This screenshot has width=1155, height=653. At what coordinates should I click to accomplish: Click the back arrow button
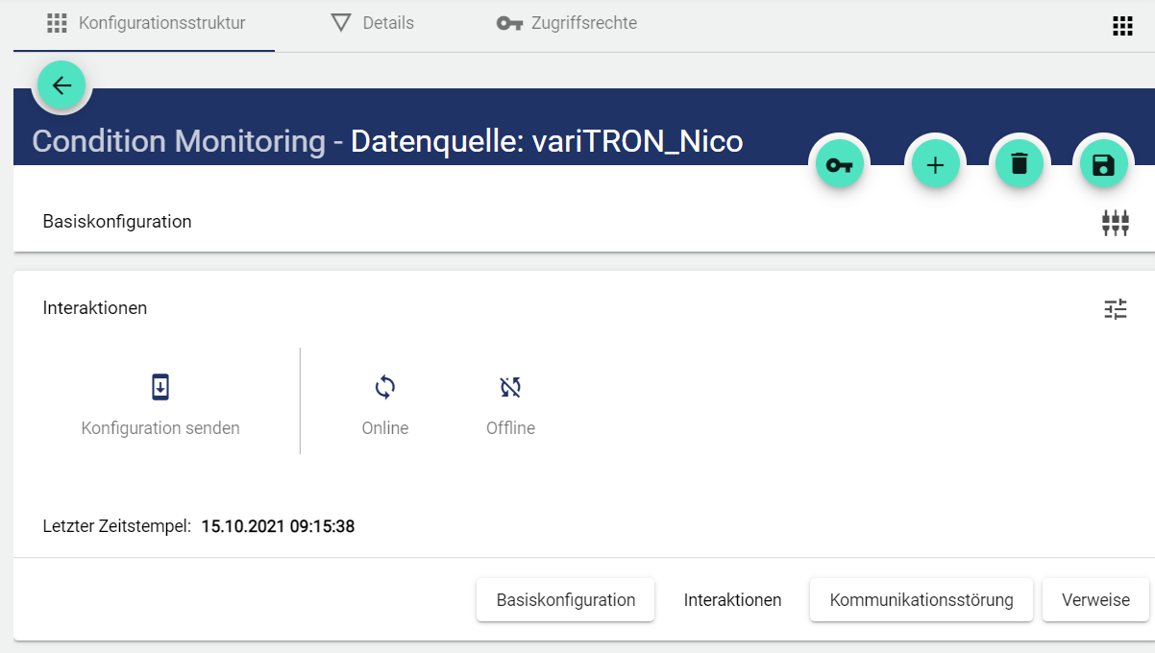coord(62,85)
